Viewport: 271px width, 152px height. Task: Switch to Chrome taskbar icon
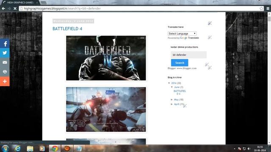[x=55, y=148]
